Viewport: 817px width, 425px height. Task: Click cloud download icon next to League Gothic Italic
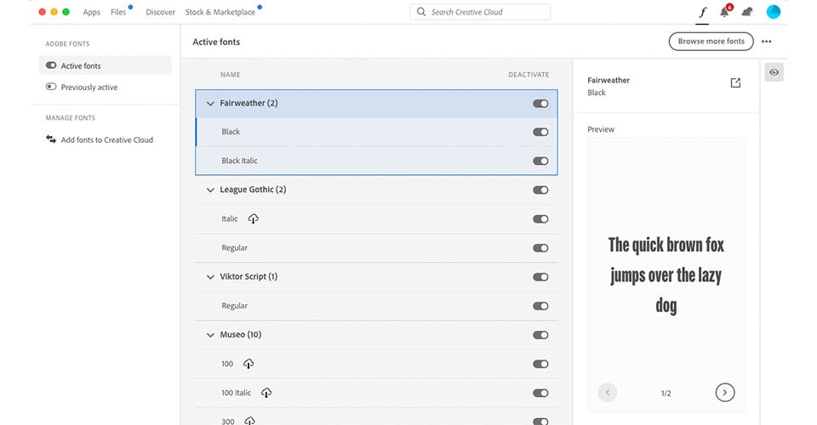tap(253, 218)
